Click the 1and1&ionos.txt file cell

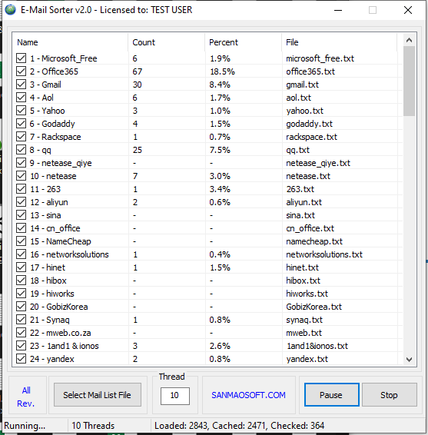317,346
